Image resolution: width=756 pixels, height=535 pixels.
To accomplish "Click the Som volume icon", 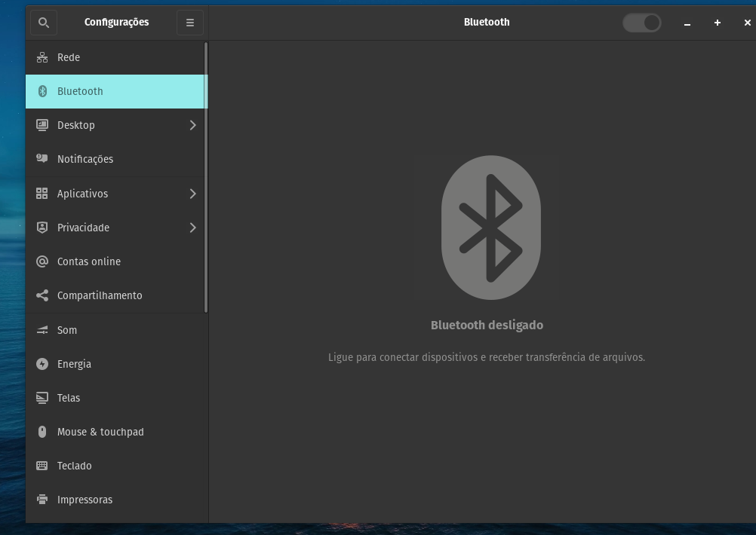I will click(x=42, y=330).
